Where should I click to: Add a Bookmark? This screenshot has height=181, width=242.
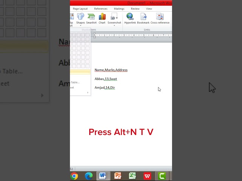pos(143,18)
